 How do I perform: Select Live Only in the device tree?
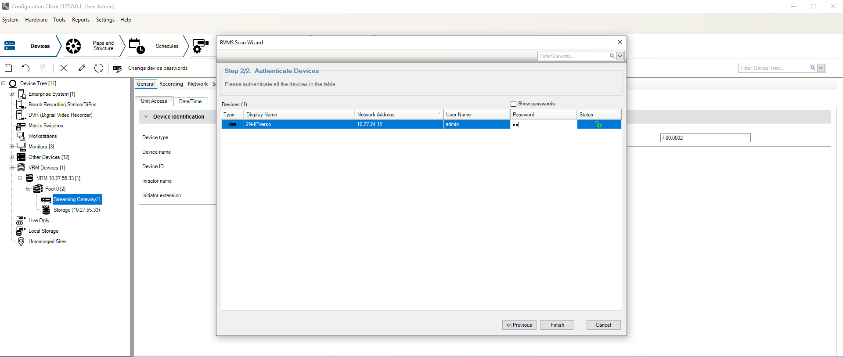(x=39, y=220)
